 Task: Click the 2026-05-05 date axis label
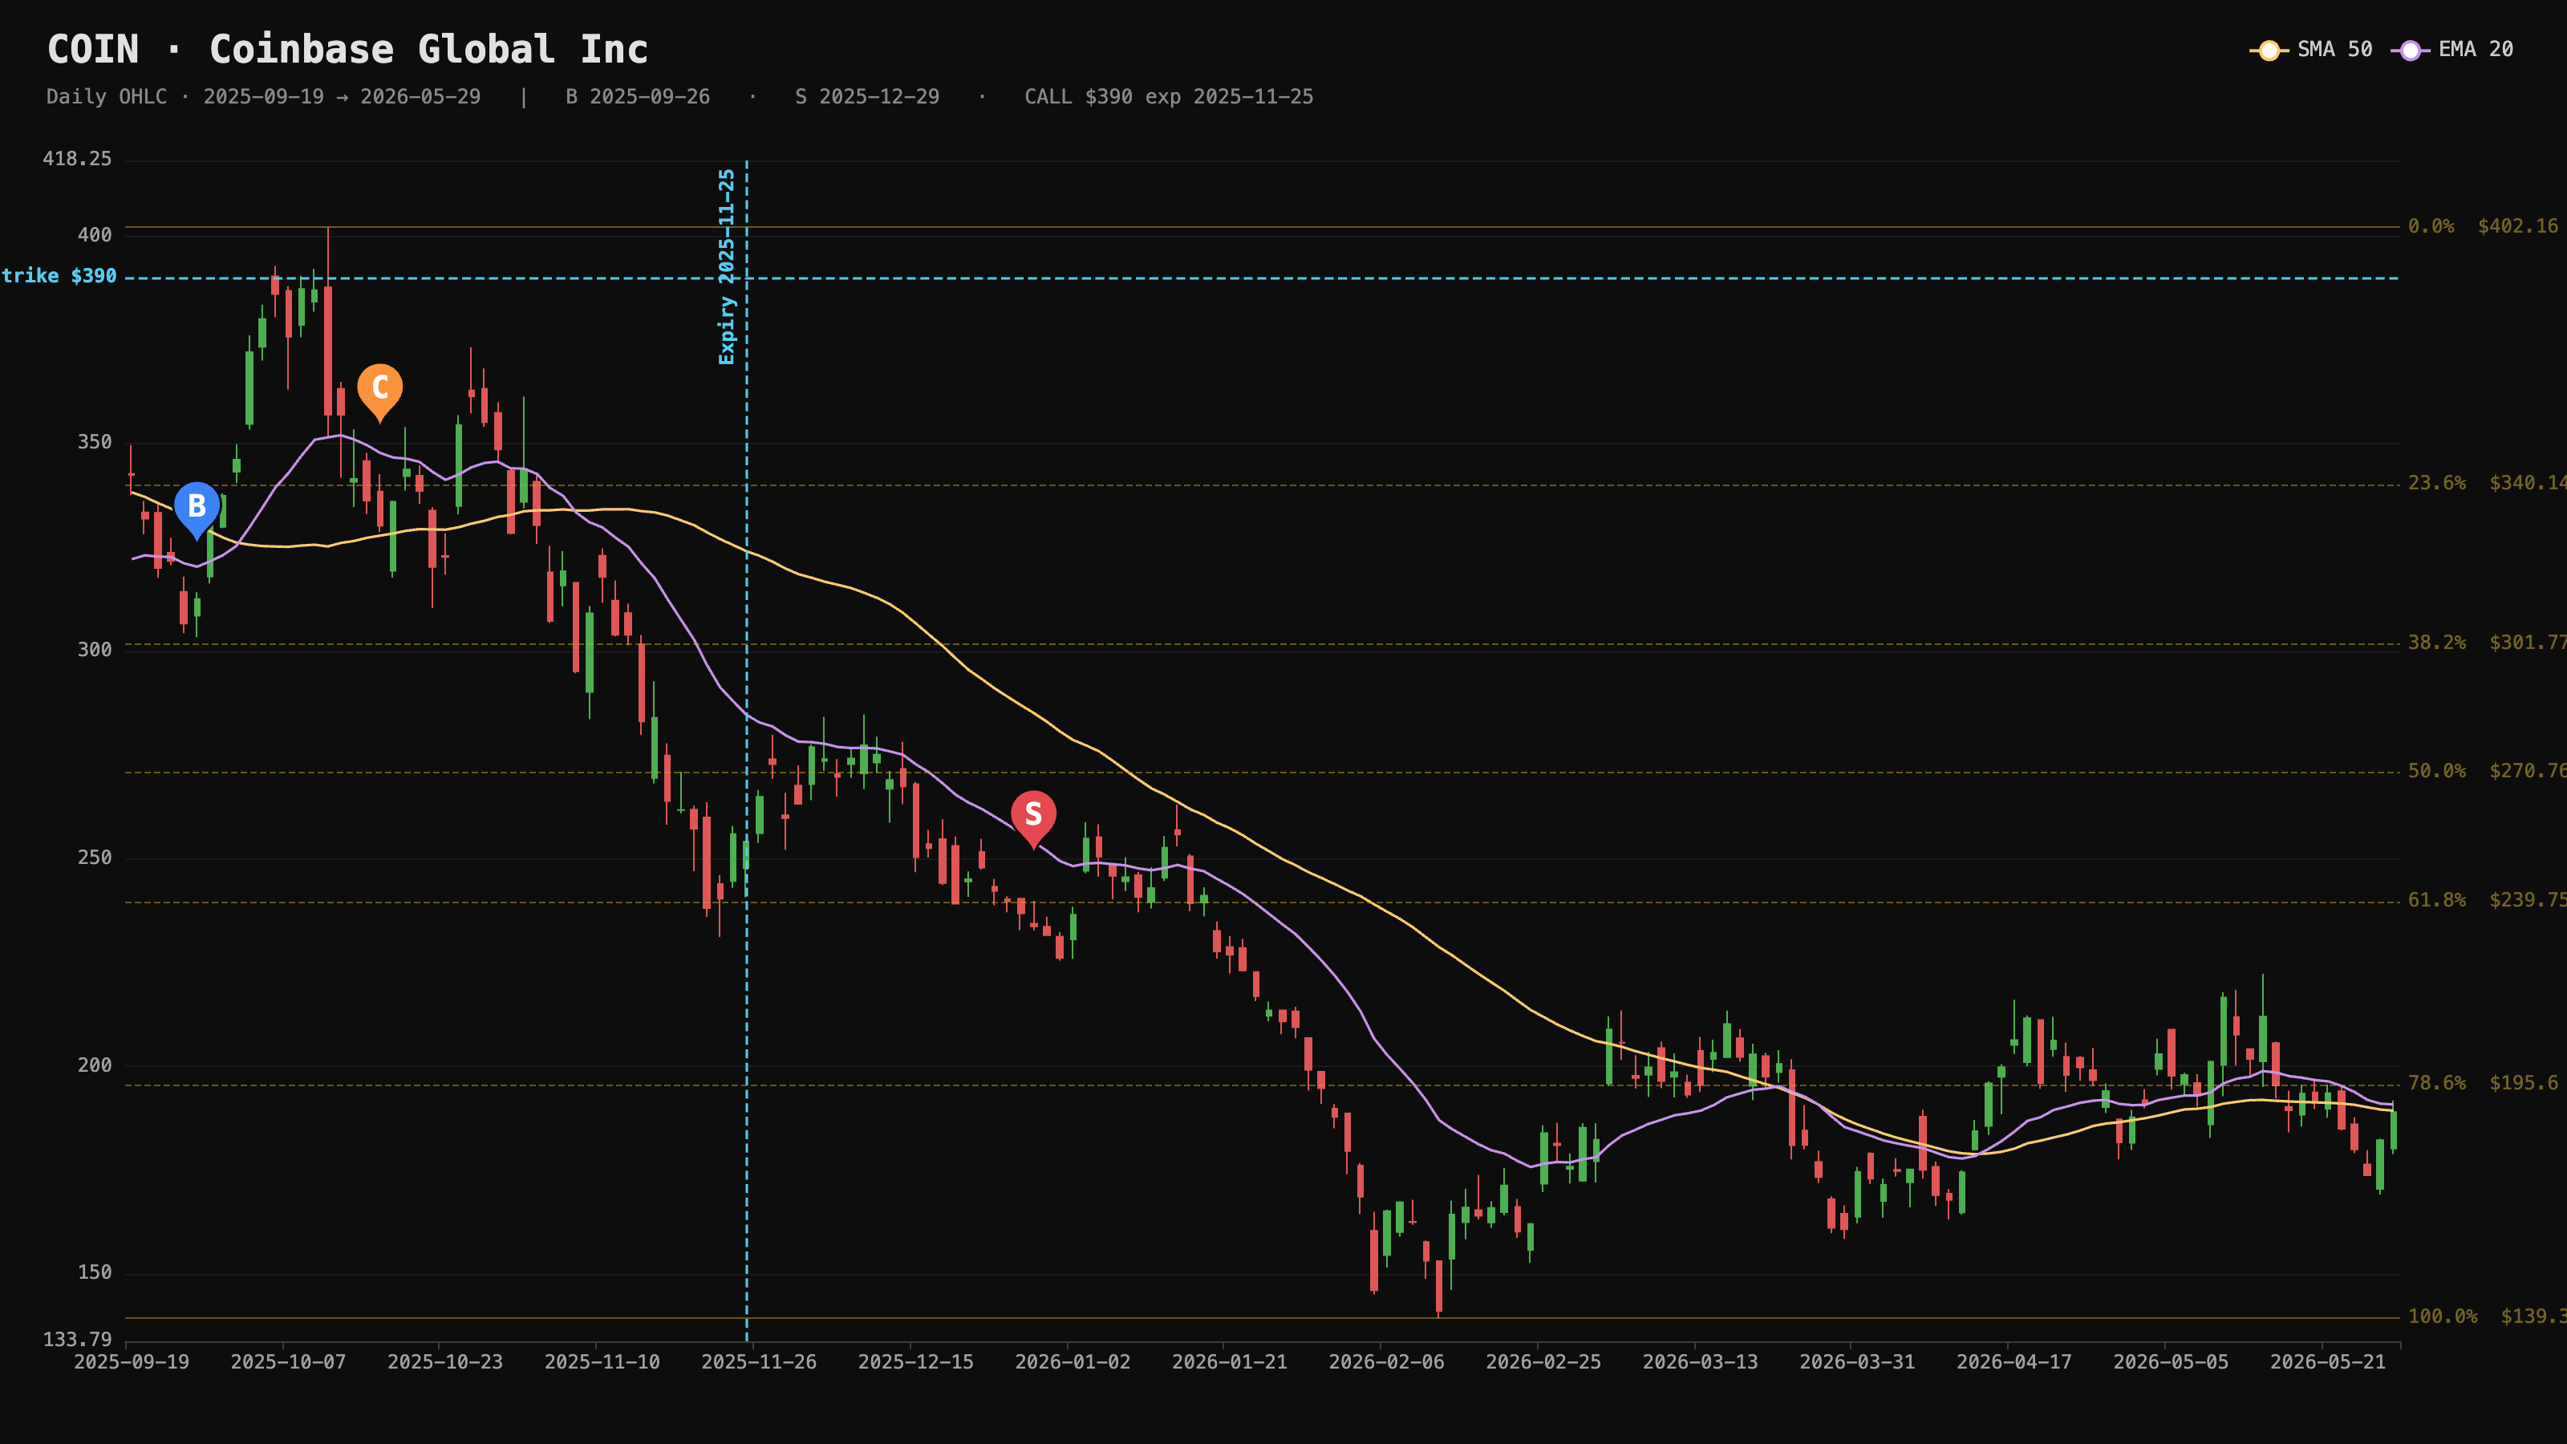click(x=2171, y=1362)
